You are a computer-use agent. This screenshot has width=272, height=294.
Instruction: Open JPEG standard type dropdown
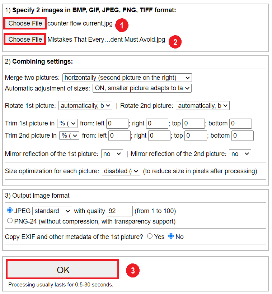click(x=52, y=211)
